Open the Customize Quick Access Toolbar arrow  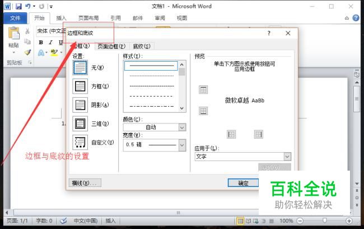pos(51,7)
